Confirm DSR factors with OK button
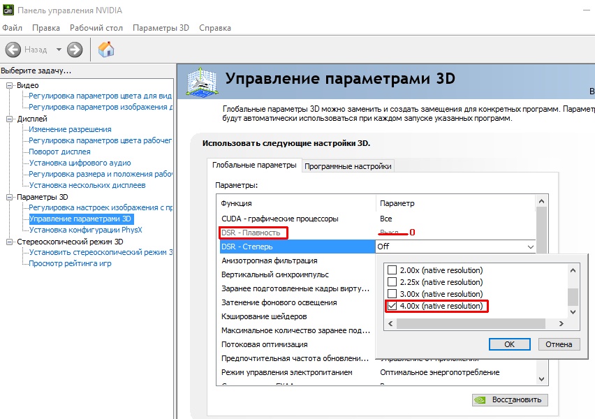The width and height of the screenshot is (595, 419). 510,344
